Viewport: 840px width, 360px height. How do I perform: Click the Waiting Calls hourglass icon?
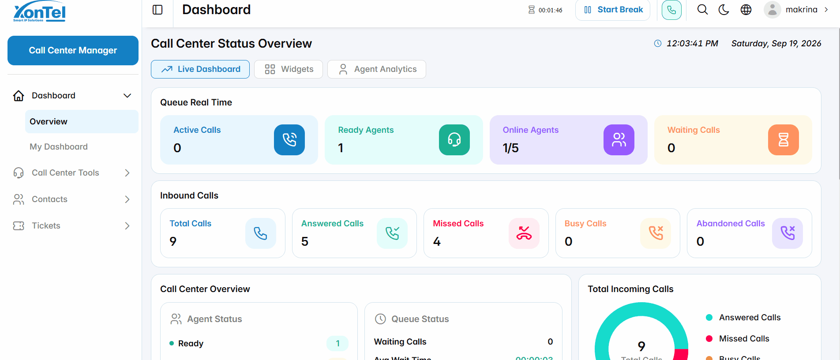click(784, 140)
